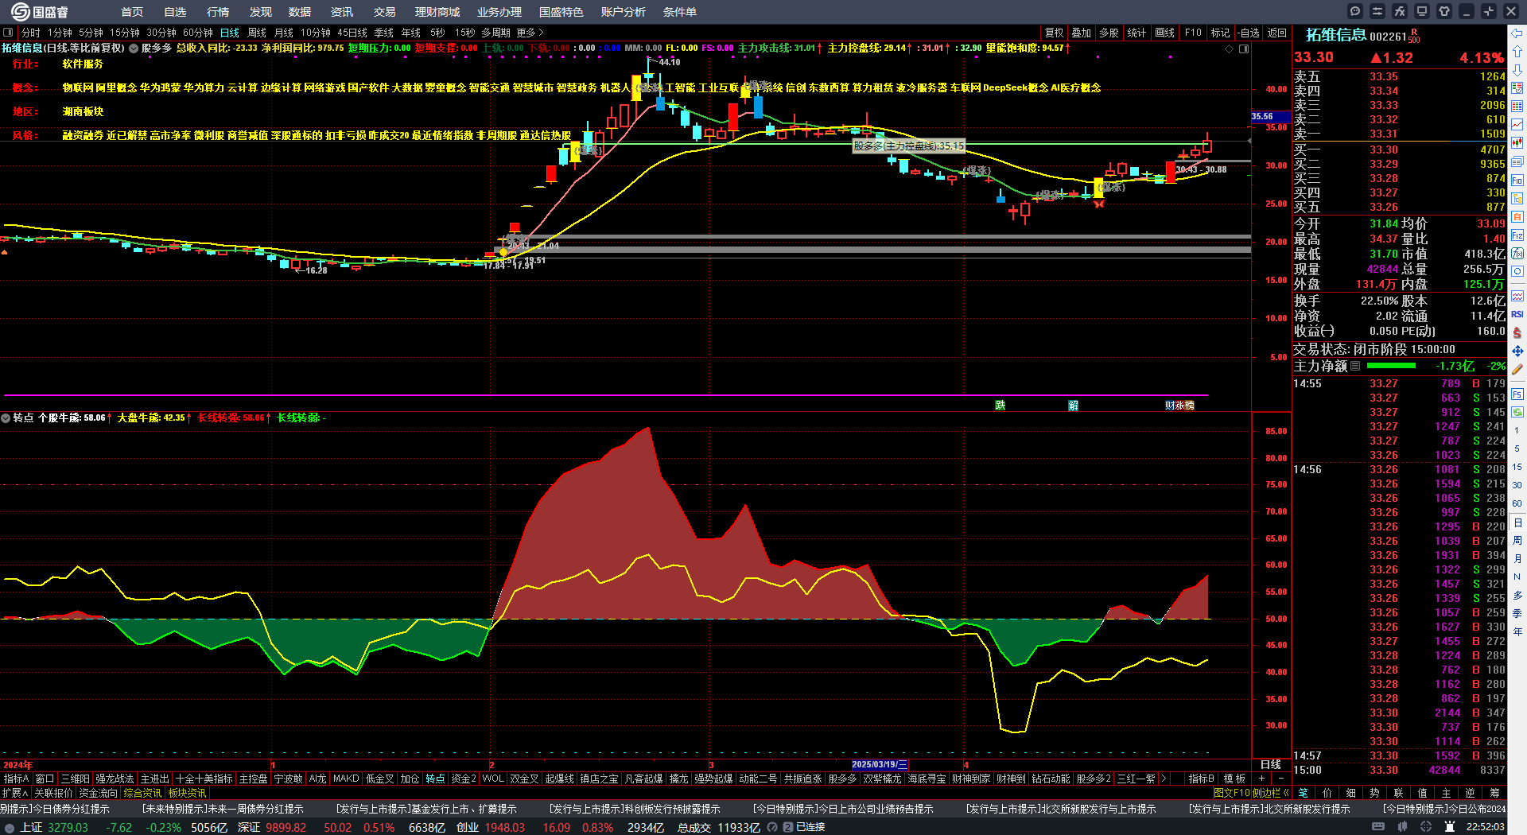Click the green refresh sidebar icon
1527x835 pixels.
point(1517,412)
